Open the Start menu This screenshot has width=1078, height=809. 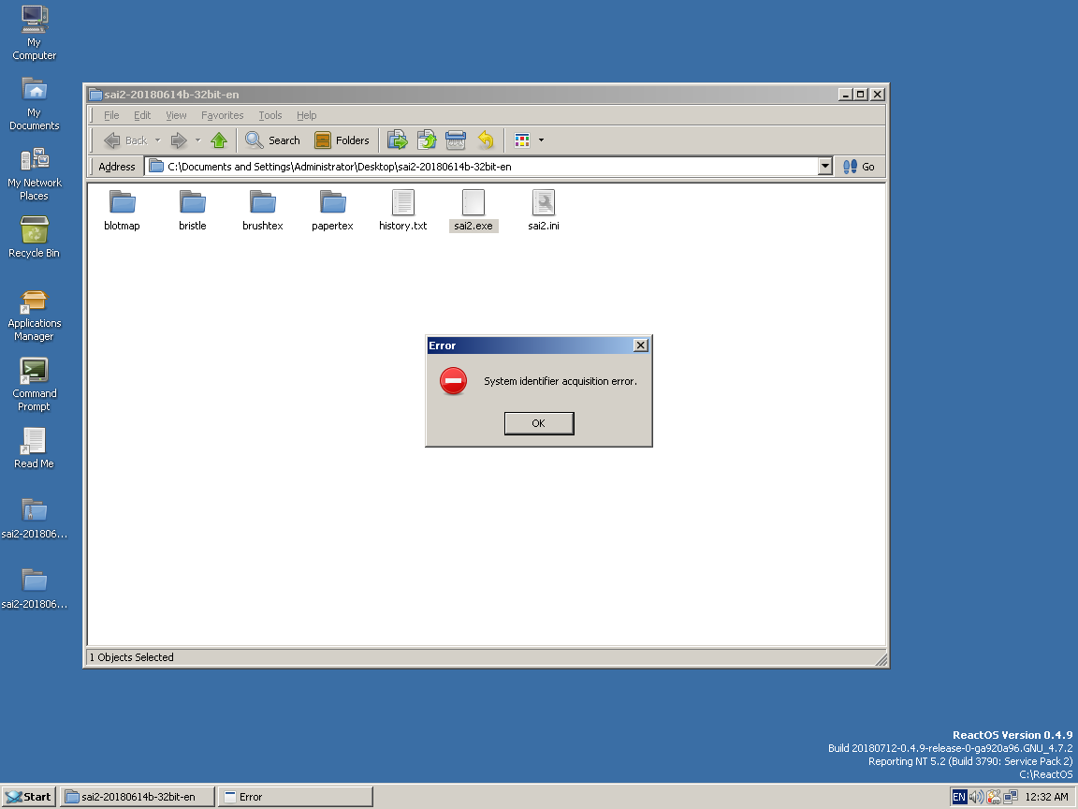tap(28, 797)
